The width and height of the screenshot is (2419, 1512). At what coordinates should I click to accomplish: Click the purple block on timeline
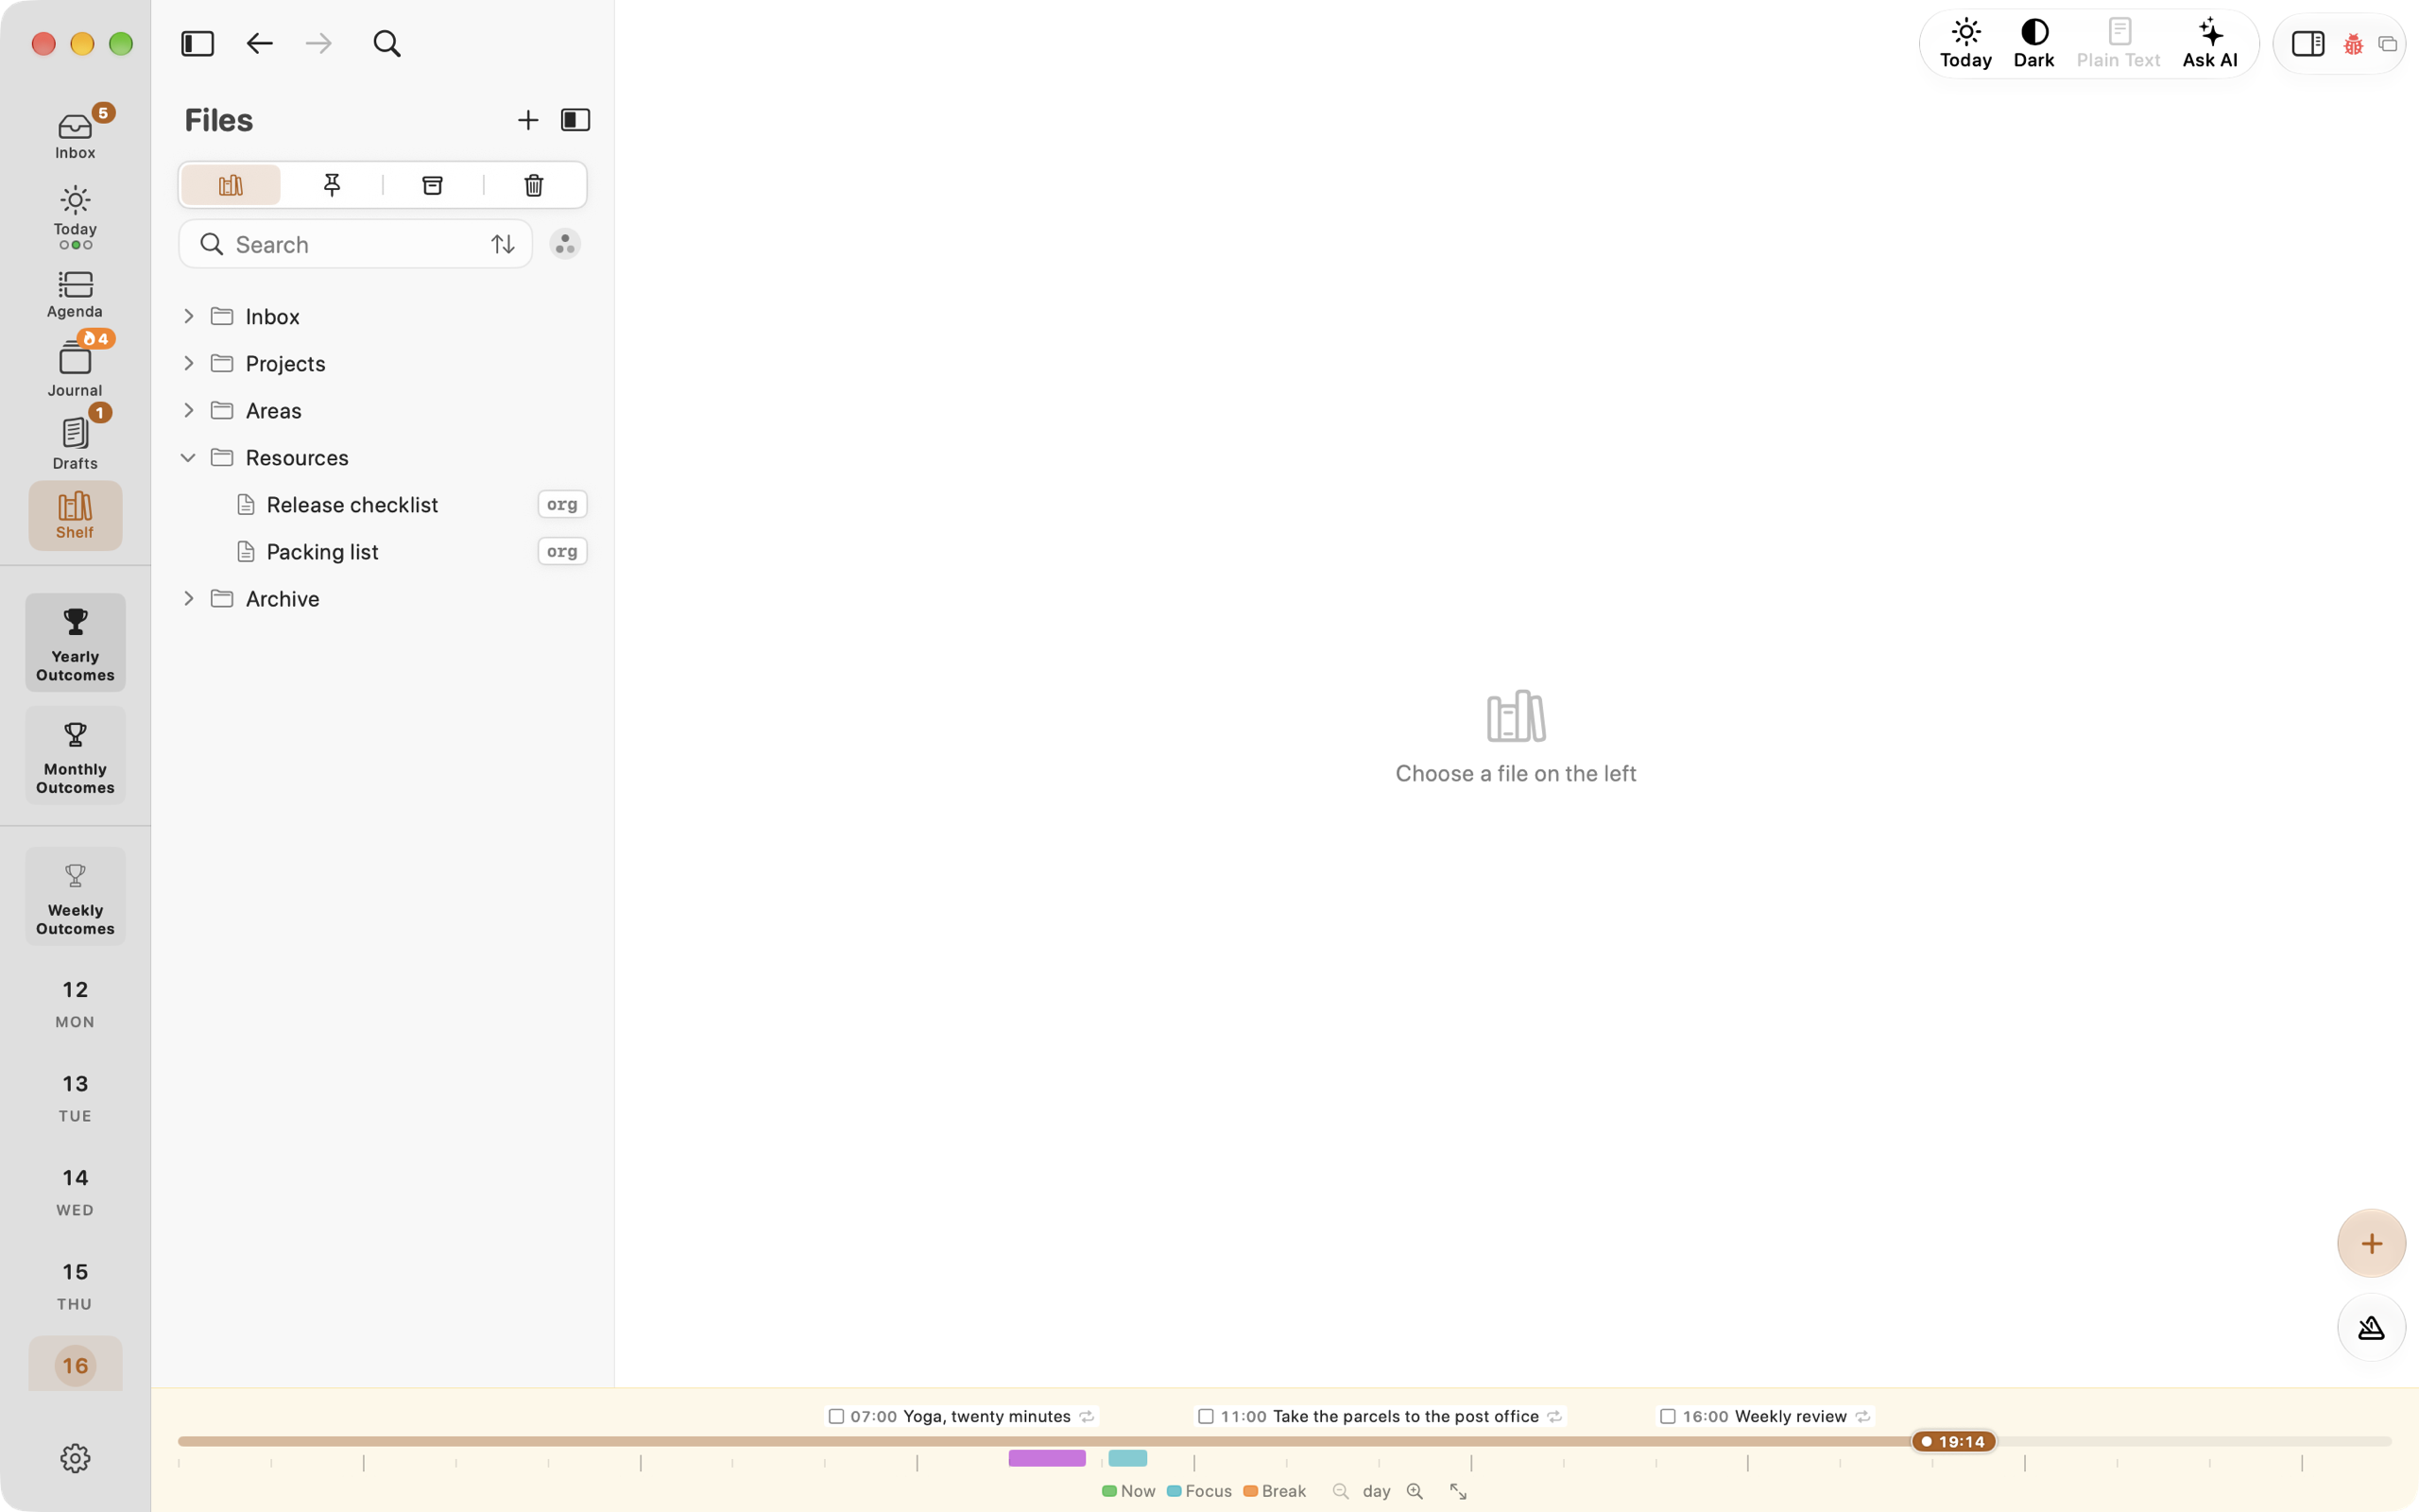pyautogui.click(x=1047, y=1458)
